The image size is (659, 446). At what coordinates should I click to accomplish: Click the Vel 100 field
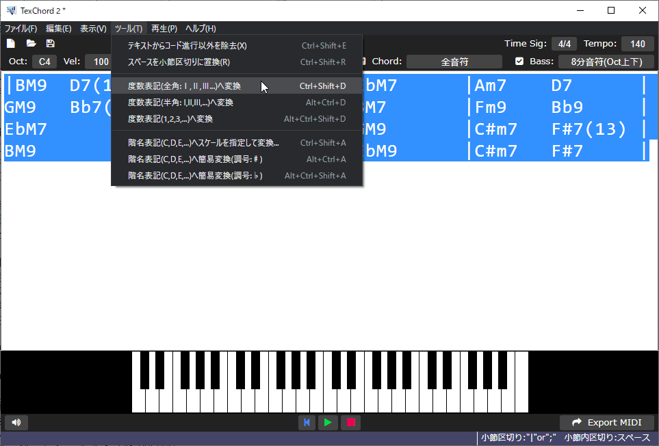click(99, 62)
